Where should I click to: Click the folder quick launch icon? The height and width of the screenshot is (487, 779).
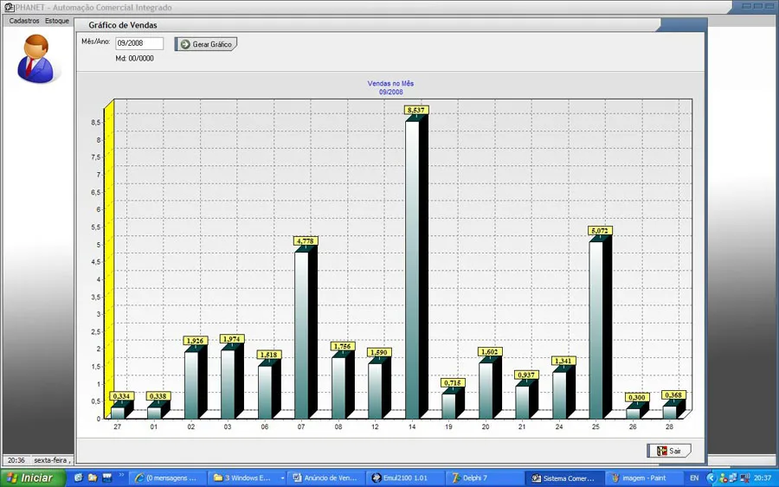coord(93,477)
